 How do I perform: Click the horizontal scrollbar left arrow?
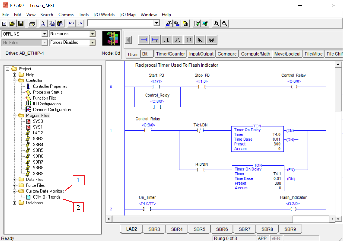tap(109, 219)
